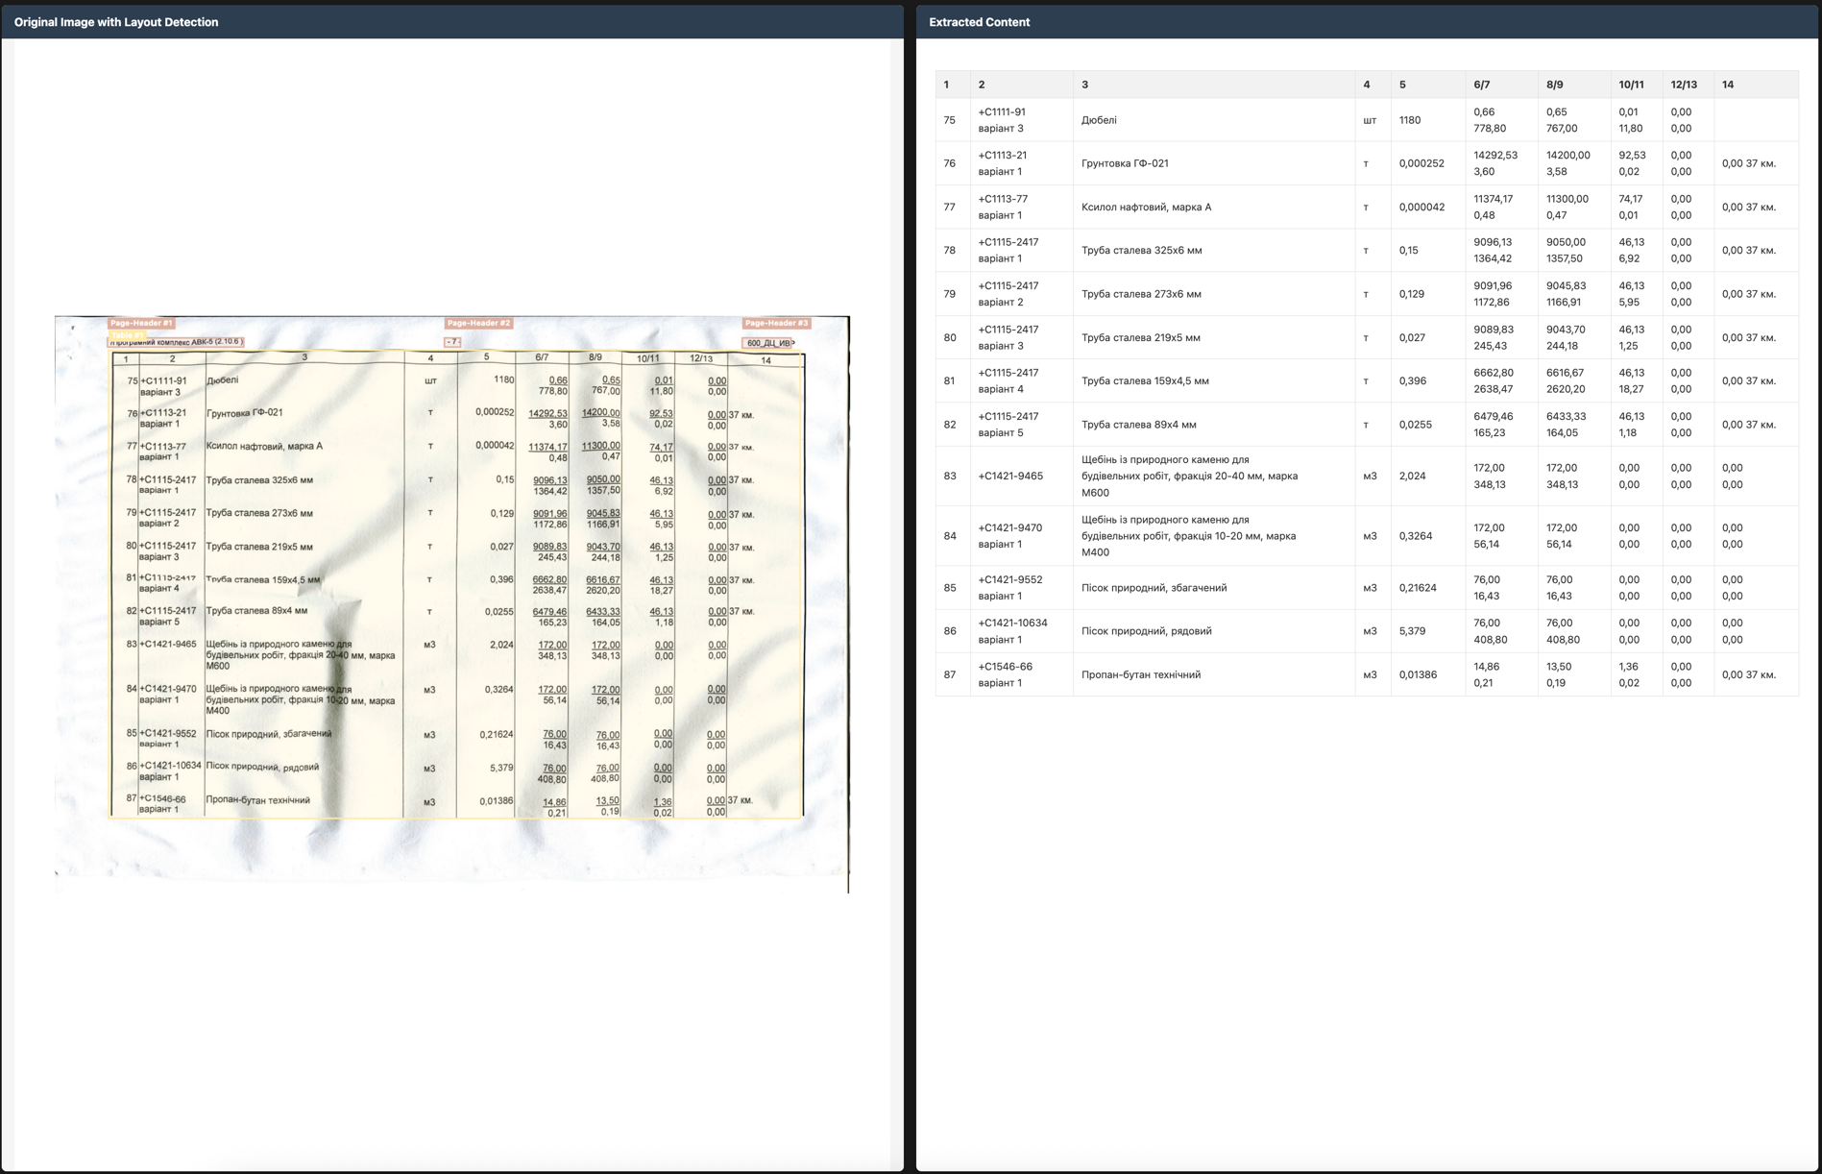Click the 'Extracted Content' panel header
The width and height of the screenshot is (1822, 1174).
979,22
